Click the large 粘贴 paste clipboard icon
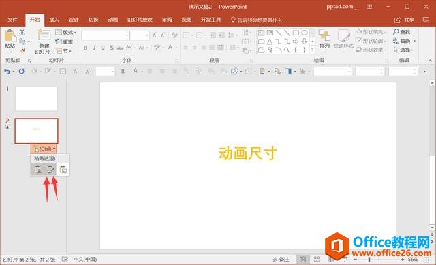 (x=10, y=36)
